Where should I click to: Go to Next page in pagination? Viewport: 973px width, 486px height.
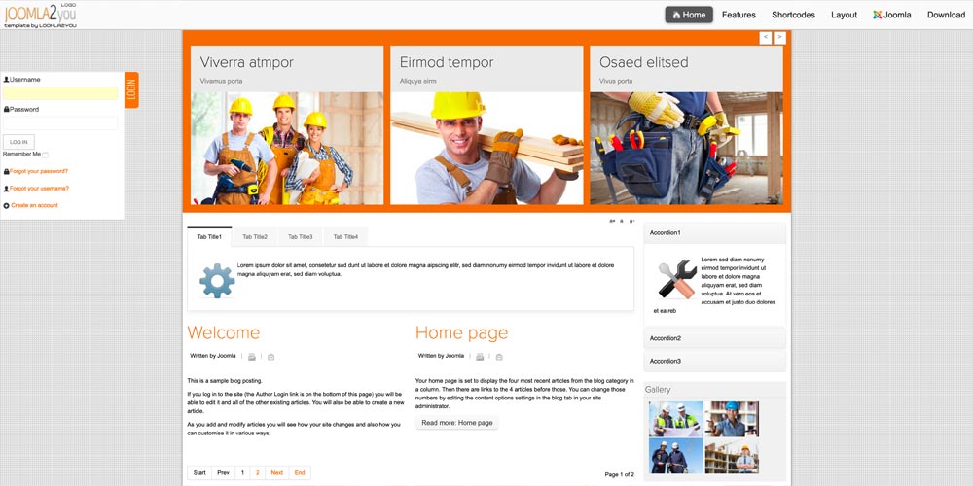point(276,473)
